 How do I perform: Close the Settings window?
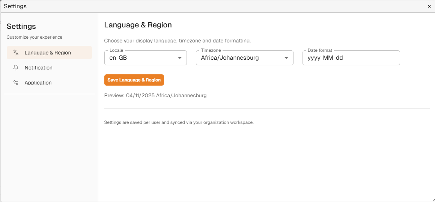[x=429, y=6]
